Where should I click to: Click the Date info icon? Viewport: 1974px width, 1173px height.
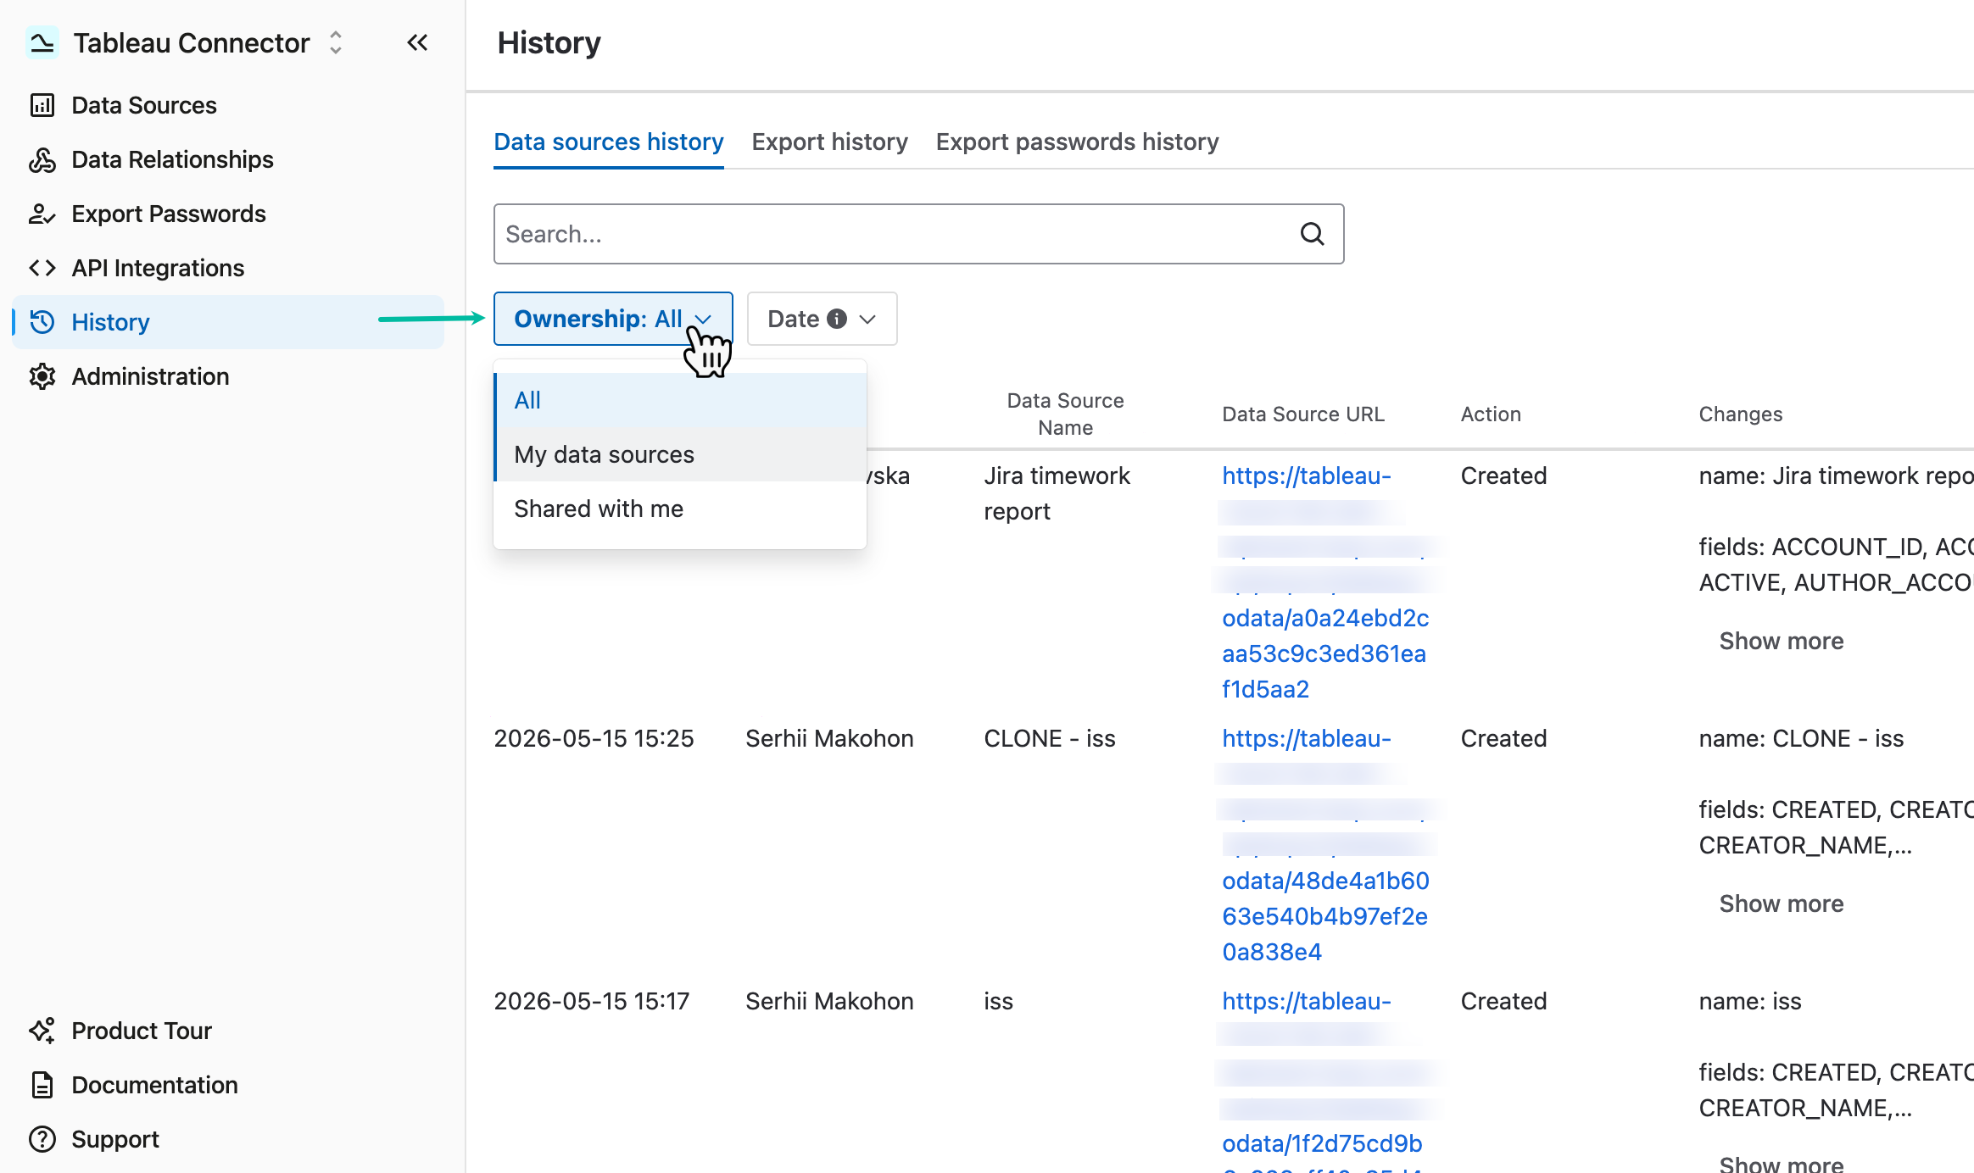tap(837, 319)
